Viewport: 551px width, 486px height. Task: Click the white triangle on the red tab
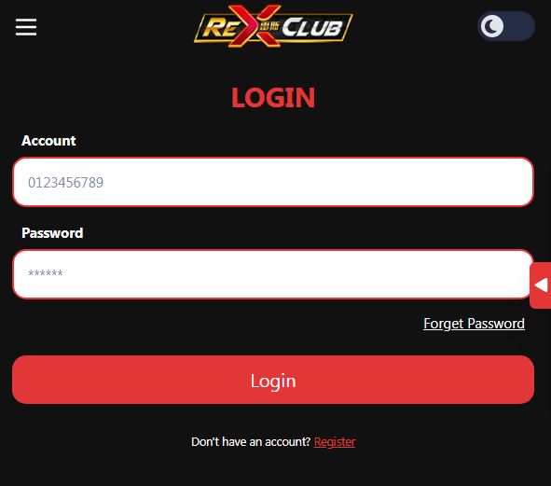[542, 285]
